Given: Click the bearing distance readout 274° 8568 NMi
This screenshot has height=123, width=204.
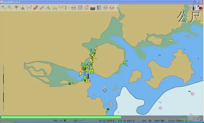Looking at the screenshot, I should tap(153, 121).
